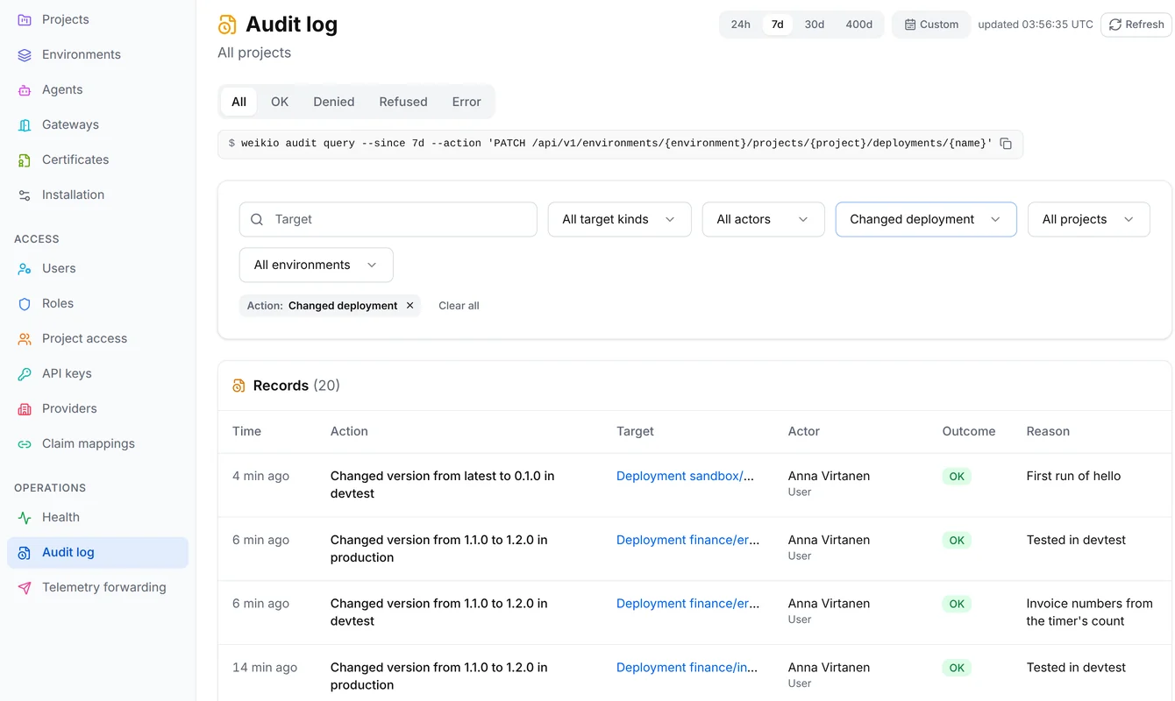The height and width of the screenshot is (701, 1175).
Task: Open the All environments dropdown
Action: 316,265
